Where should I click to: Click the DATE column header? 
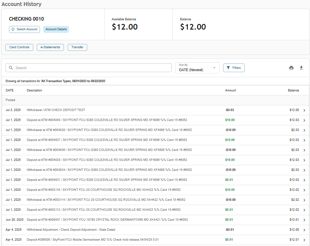[x=10, y=90]
